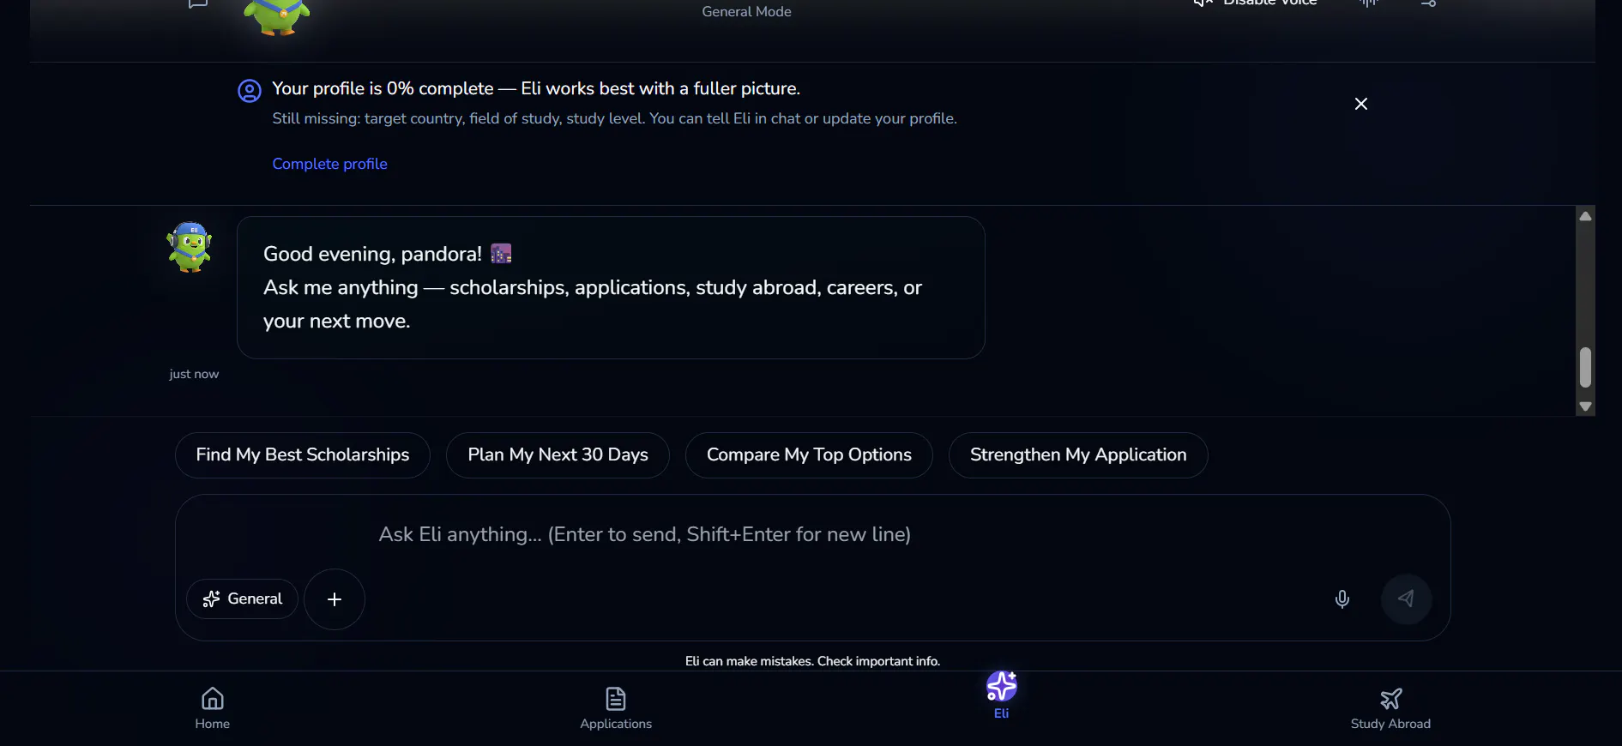
Task: Send message with paper plane button
Action: 1406,599
